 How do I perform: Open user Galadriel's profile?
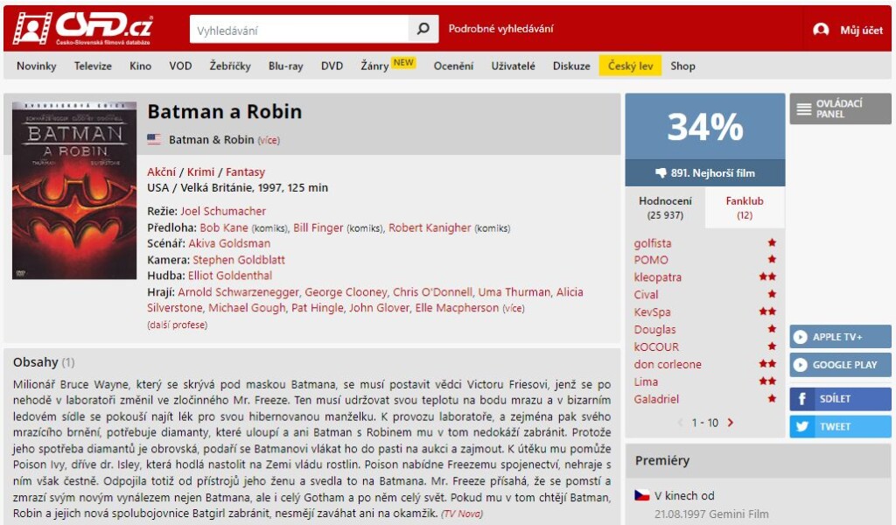(x=656, y=399)
